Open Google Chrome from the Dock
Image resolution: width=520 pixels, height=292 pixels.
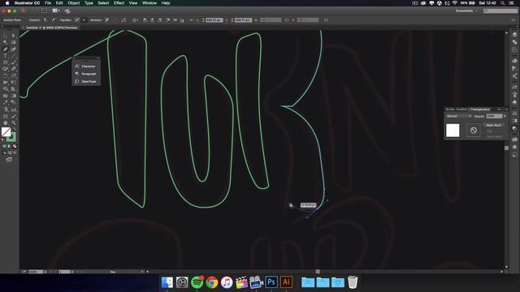point(212,282)
